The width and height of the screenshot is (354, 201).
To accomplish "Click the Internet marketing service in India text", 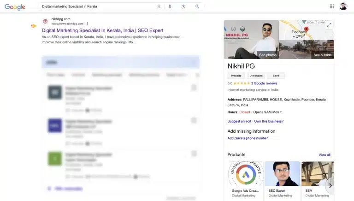I will click(x=253, y=89).
